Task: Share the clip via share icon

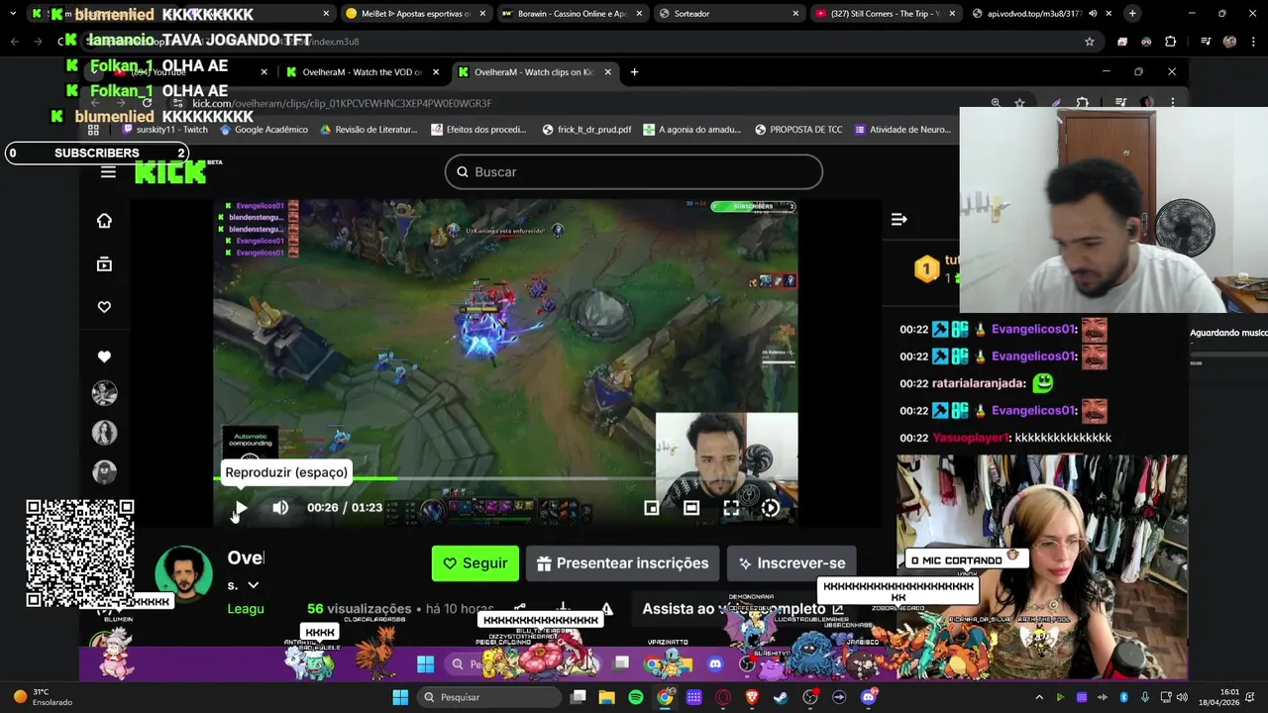Action: (520, 609)
